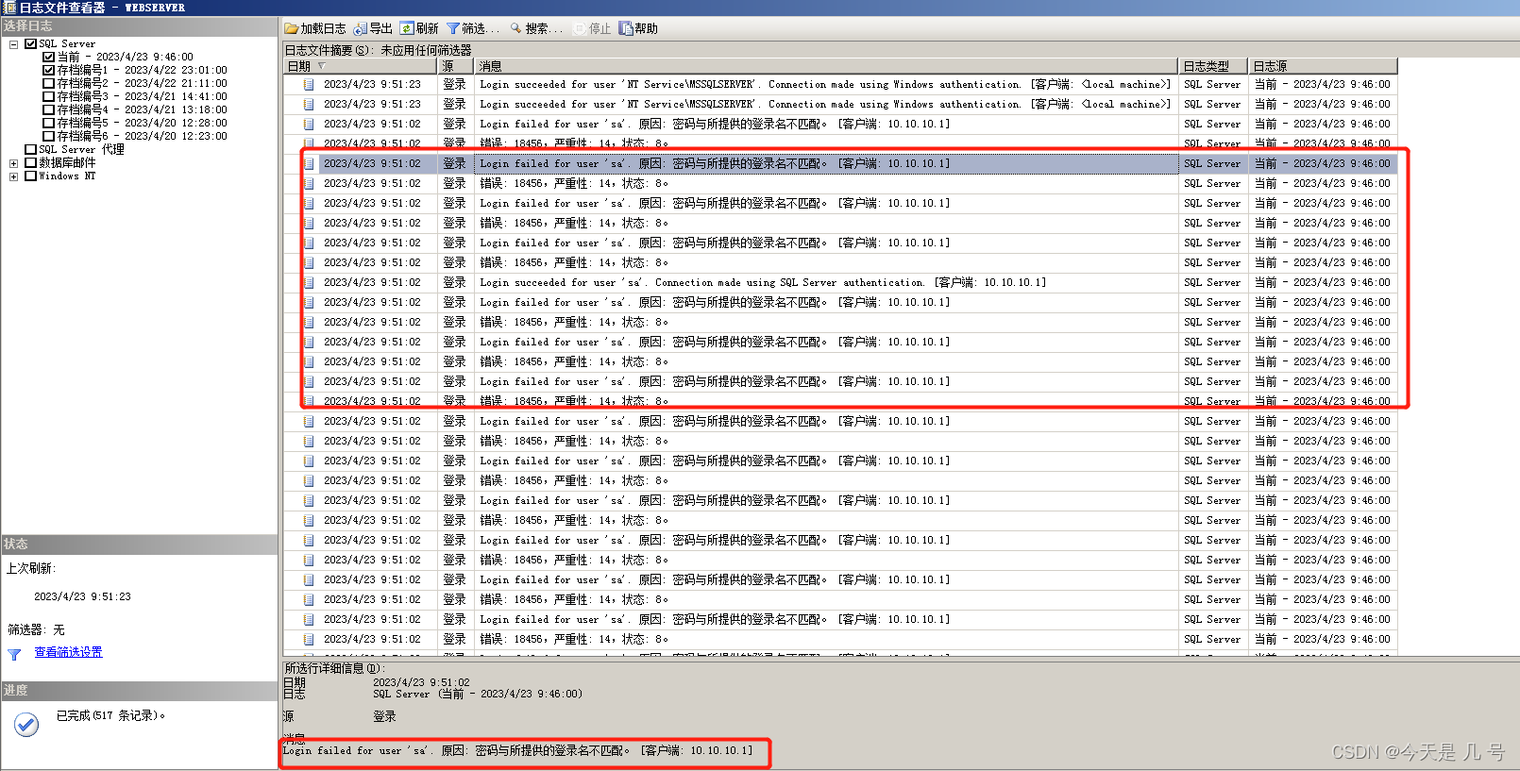The height and width of the screenshot is (771, 1520).
Task: Check the 存档编号3 log checkbox
Action: pyautogui.click(x=48, y=96)
